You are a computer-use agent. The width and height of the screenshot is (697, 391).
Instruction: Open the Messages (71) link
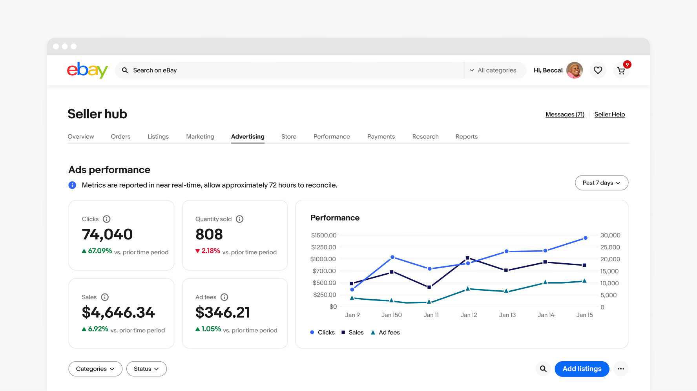point(565,114)
